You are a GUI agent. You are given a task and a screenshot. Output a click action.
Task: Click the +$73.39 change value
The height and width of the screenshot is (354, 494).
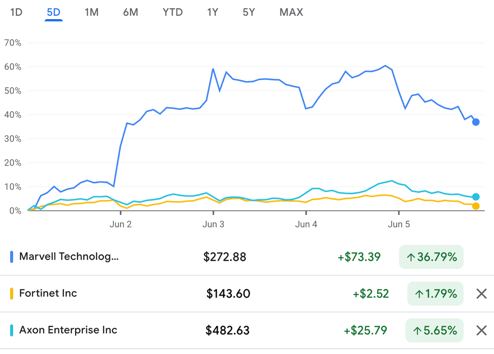pos(359,257)
